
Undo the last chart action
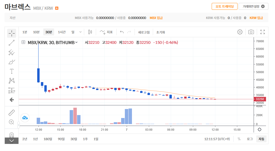point(122,32)
